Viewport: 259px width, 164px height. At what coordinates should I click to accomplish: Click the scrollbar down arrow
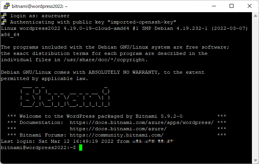(255, 160)
